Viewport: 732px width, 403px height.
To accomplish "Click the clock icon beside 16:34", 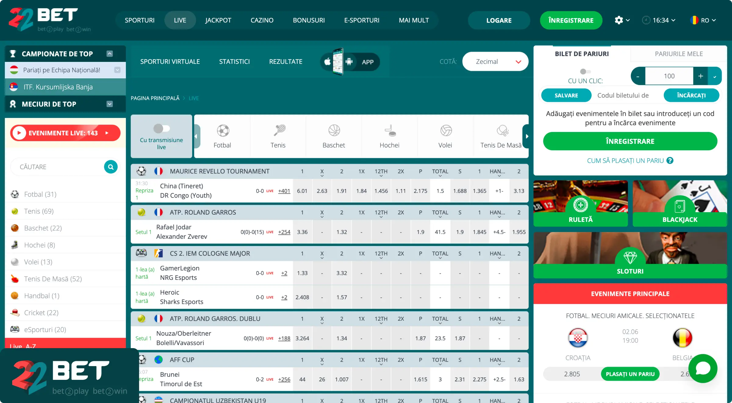I will click(646, 20).
